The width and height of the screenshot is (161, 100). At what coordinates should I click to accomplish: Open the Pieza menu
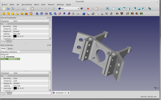coord(43,4)
